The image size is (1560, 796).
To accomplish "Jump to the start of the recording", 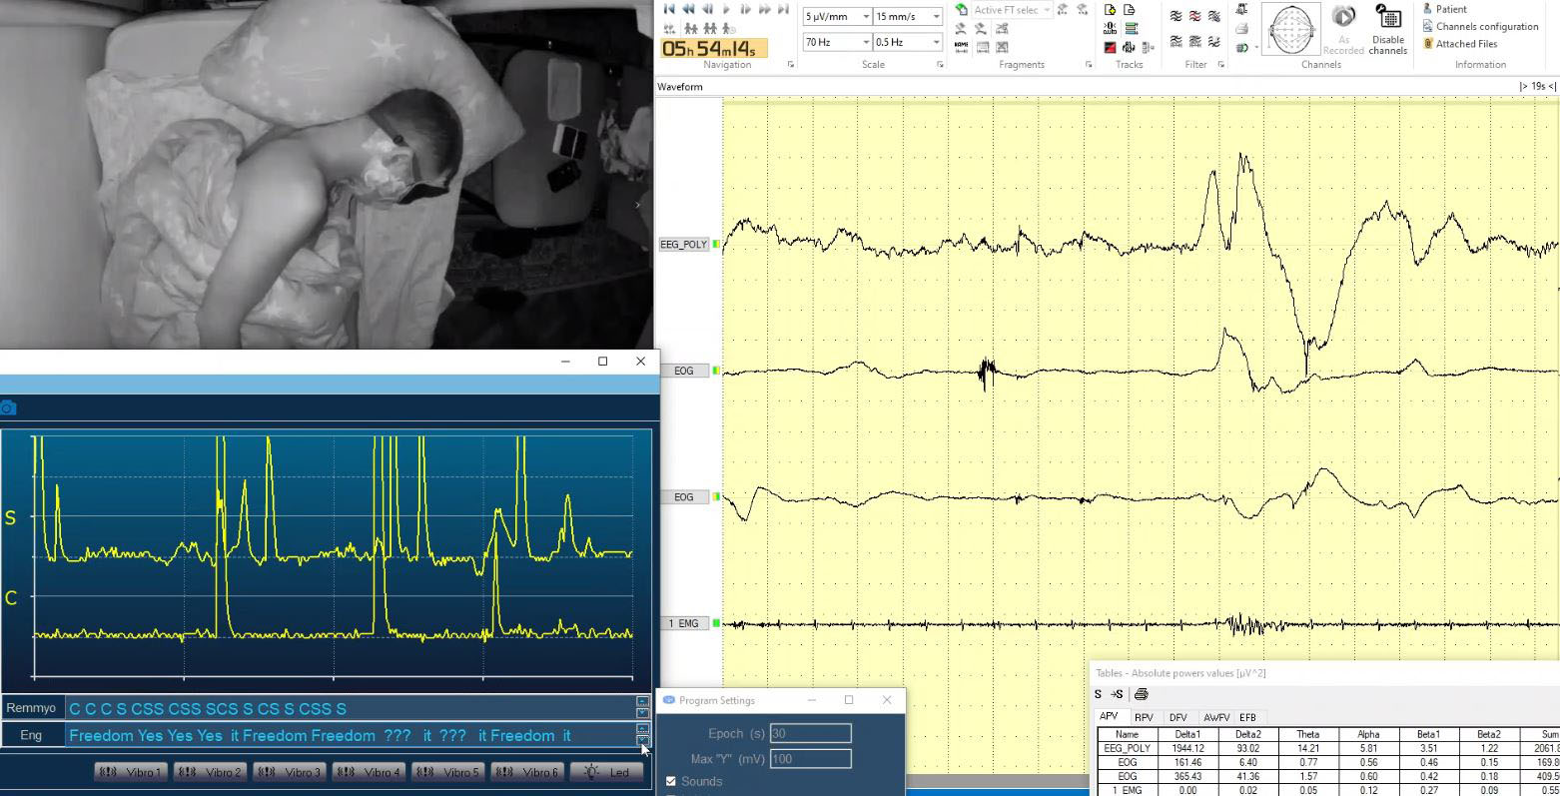I will 669,9.
